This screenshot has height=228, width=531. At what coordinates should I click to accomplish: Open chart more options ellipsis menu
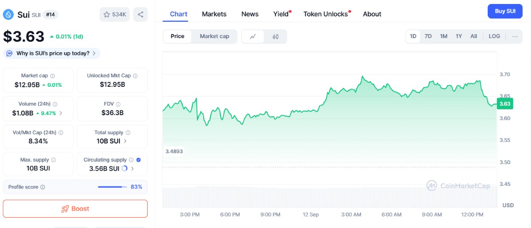[x=515, y=36]
